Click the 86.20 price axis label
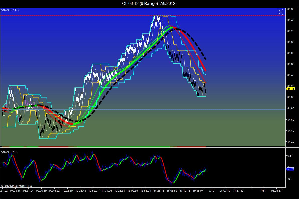 (x=291, y=31)
